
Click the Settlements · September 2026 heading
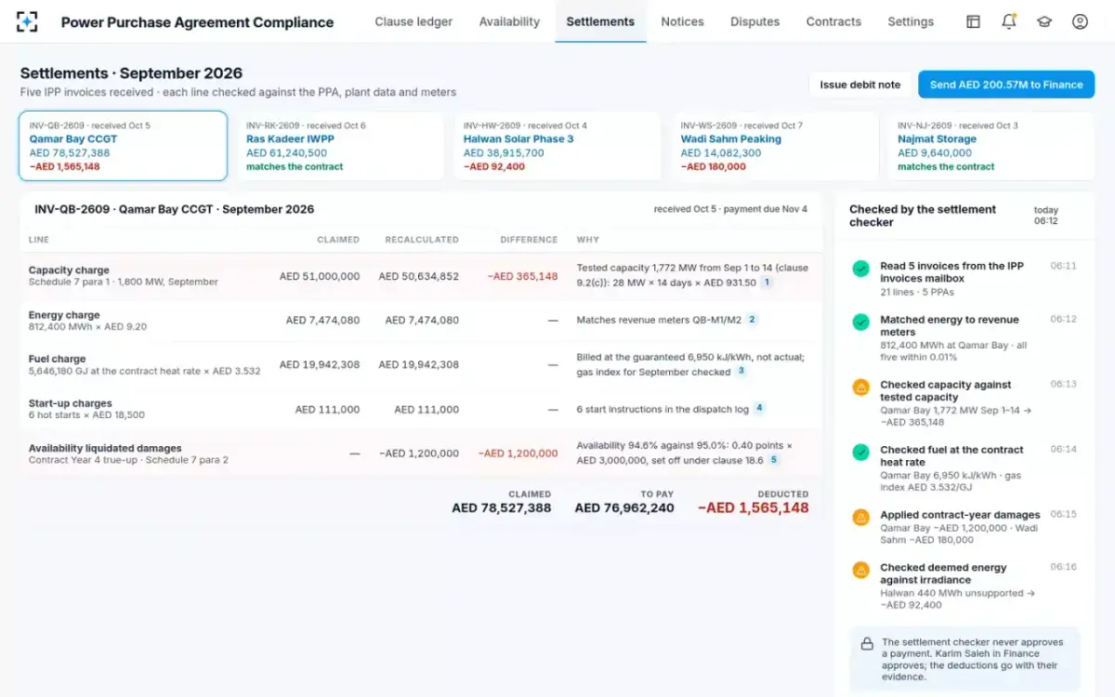131,73
